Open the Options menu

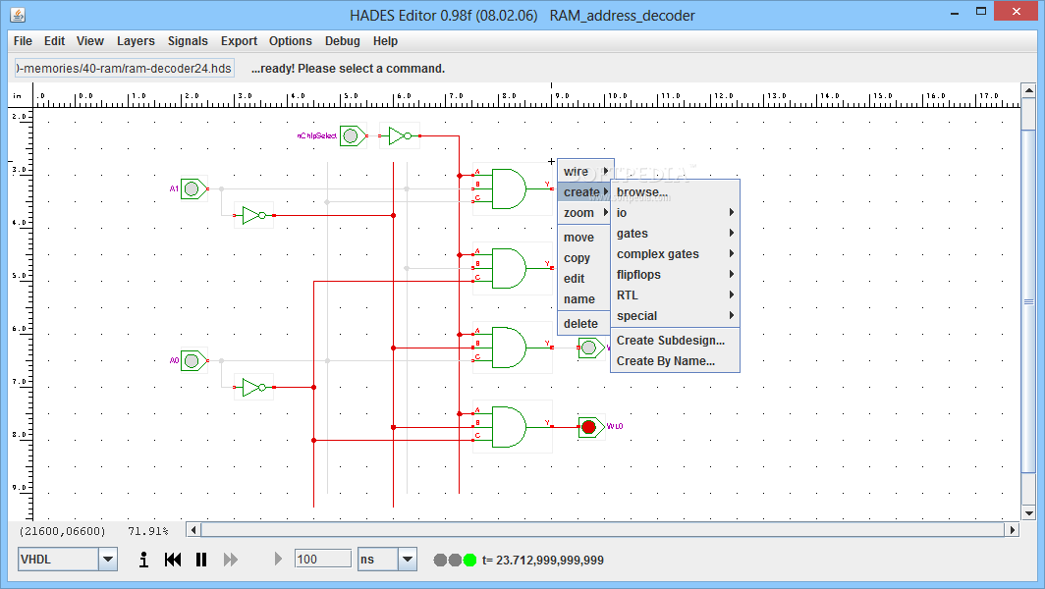[x=291, y=40]
